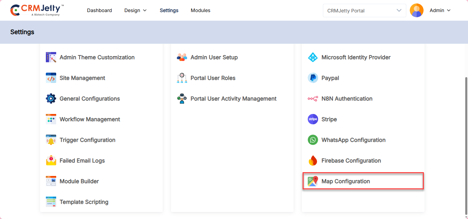Click the Firebase flame icon
Viewport: 468px width, 219px height.
click(313, 161)
